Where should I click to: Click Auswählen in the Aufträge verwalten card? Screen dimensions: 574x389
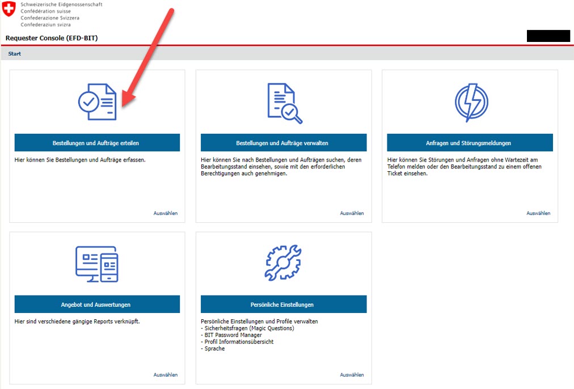click(x=352, y=213)
